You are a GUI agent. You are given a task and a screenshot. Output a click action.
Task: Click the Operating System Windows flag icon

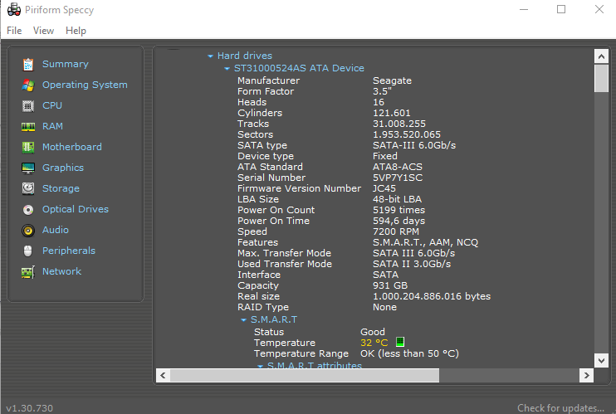pyautogui.click(x=28, y=85)
